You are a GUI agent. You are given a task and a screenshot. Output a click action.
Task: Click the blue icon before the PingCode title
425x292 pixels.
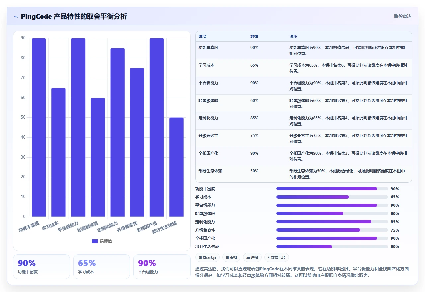click(16, 17)
